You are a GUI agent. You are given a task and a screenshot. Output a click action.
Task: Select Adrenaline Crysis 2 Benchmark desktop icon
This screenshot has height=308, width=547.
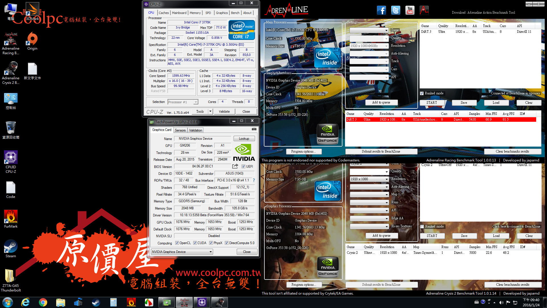pyautogui.click(x=11, y=73)
